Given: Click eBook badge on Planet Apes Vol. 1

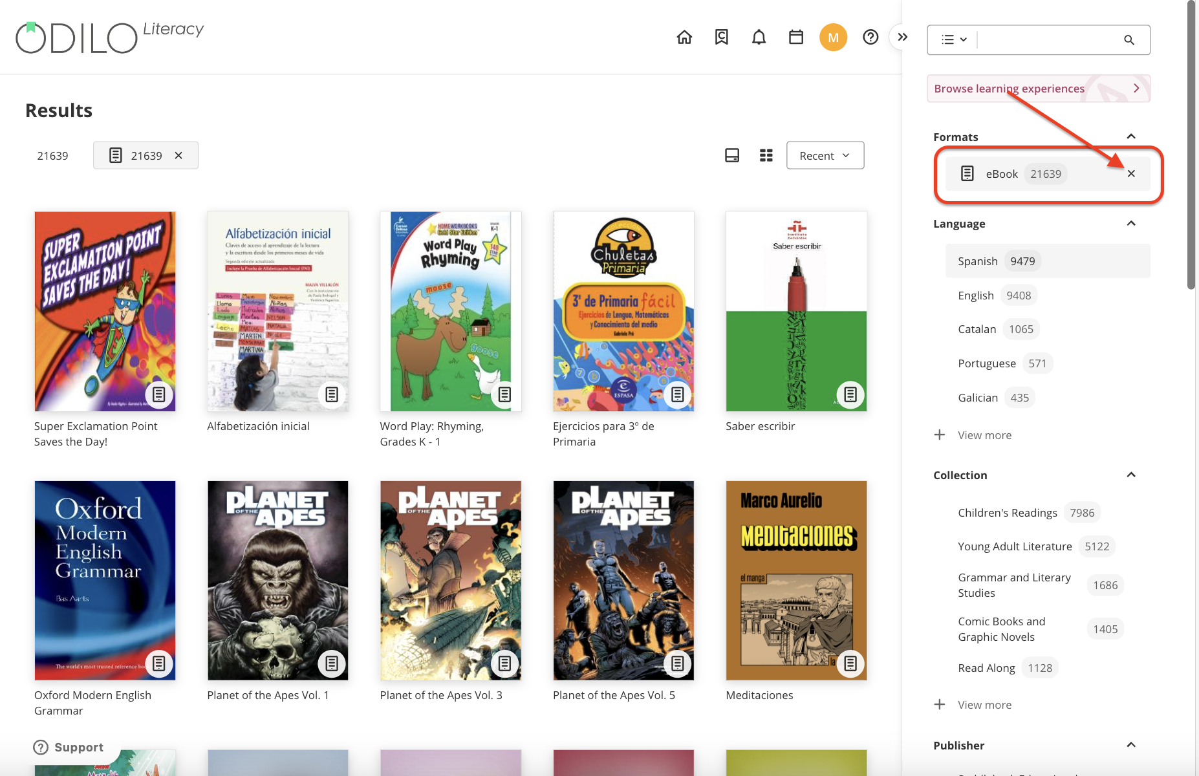Looking at the screenshot, I should [x=332, y=663].
